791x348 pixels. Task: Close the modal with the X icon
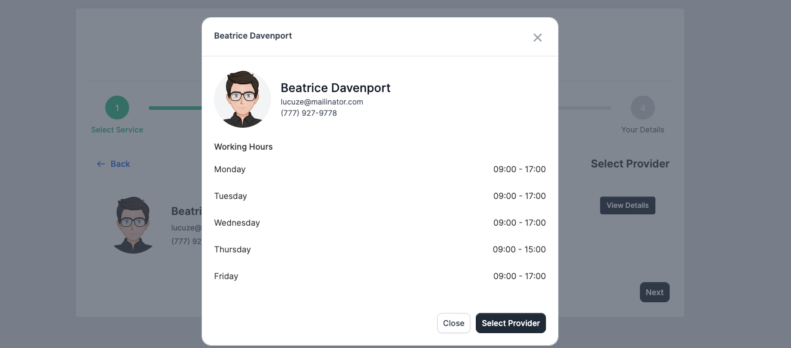[x=538, y=37]
